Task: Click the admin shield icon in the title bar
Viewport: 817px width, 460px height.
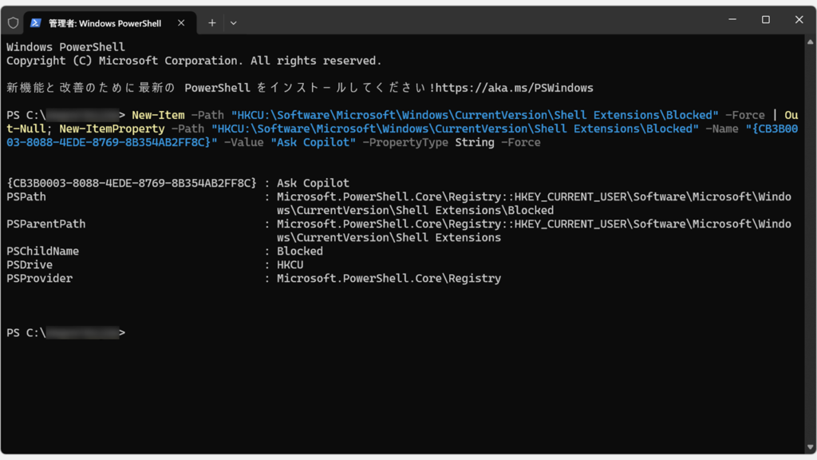Action: pos(13,22)
